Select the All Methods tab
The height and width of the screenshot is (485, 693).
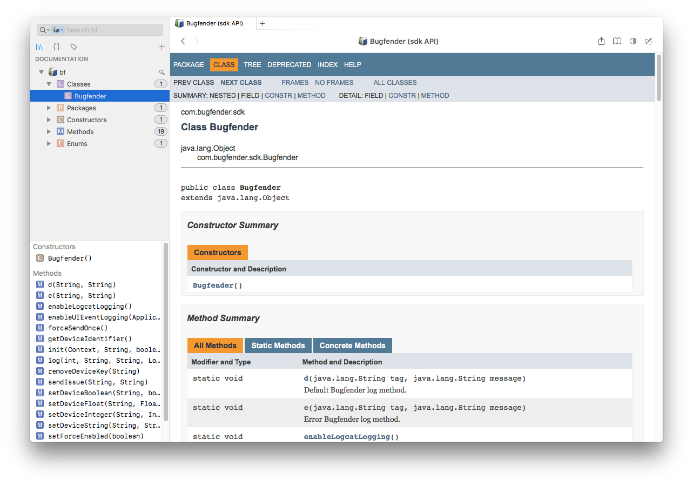215,346
